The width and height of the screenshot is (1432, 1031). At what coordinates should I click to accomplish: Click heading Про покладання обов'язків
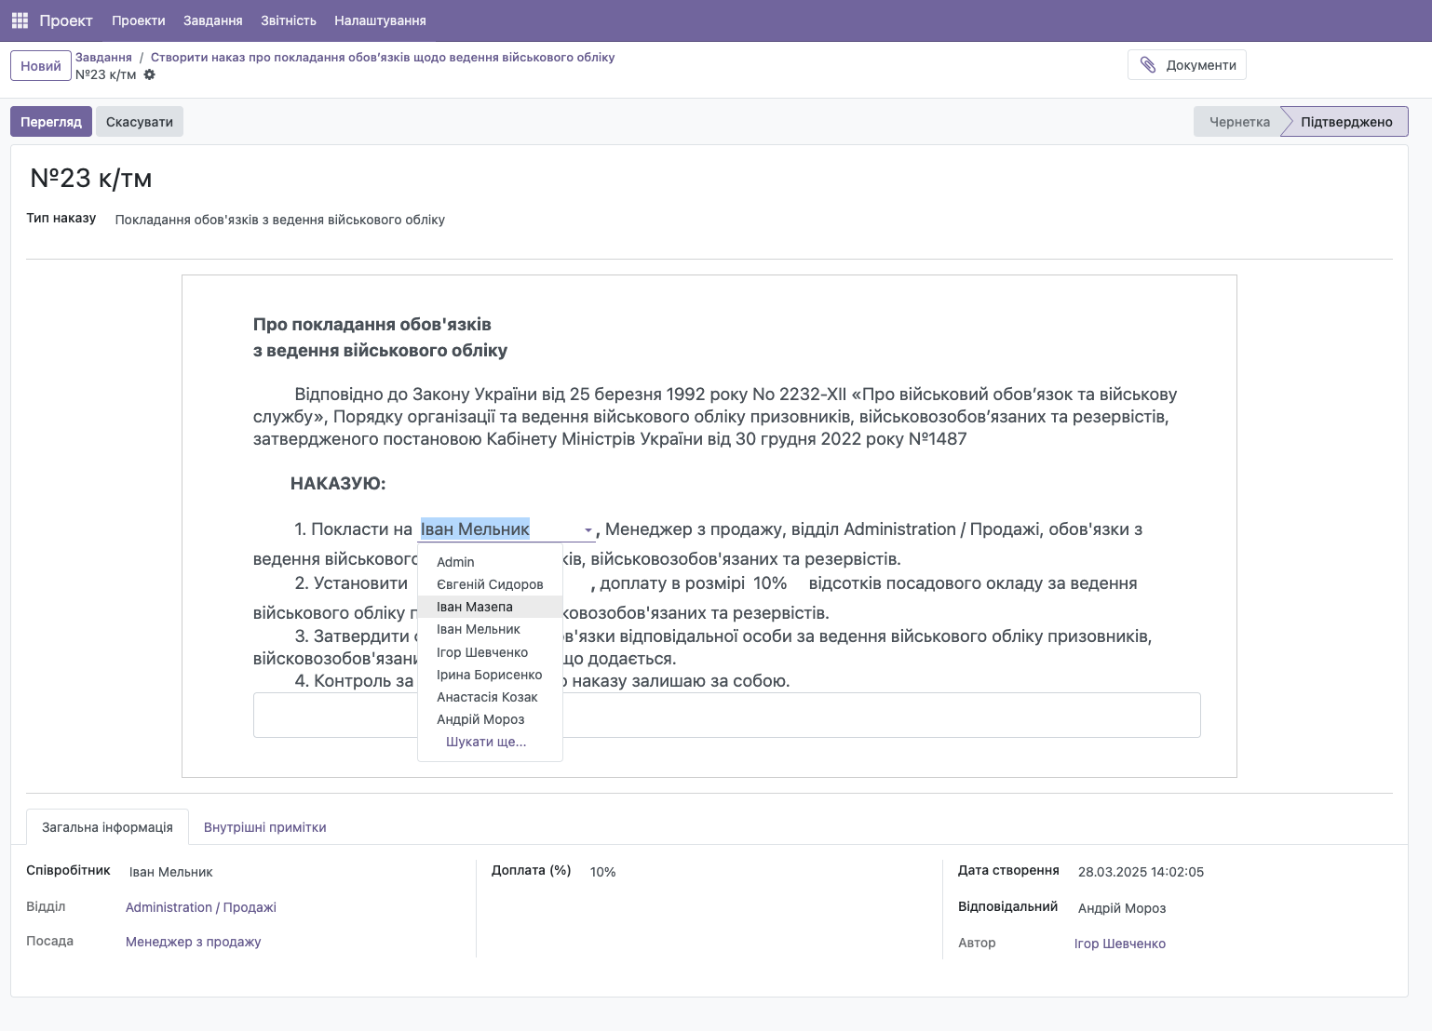(372, 325)
